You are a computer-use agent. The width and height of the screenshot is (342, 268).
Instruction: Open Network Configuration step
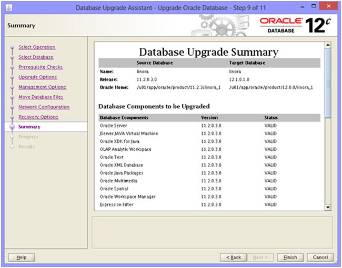(44, 107)
